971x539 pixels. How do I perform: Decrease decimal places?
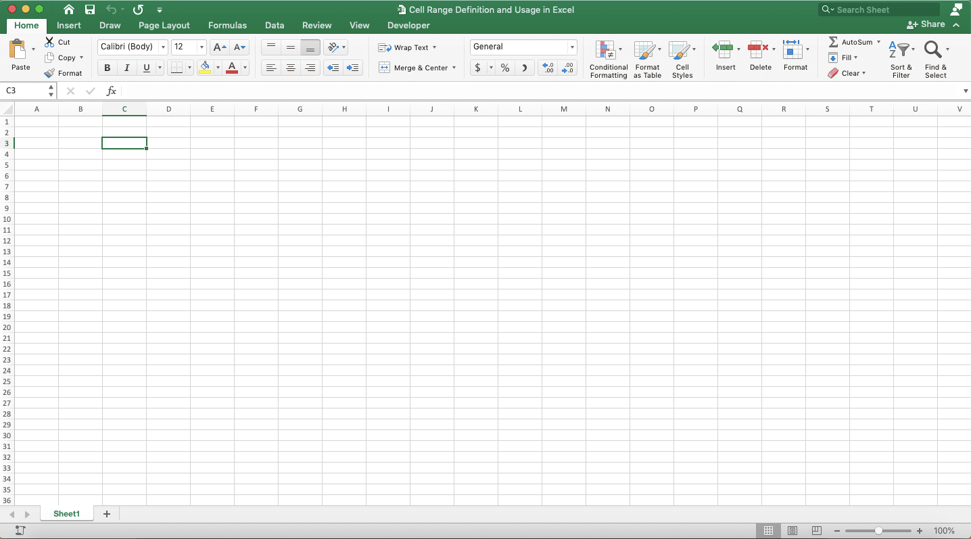(x=568, y=68)
